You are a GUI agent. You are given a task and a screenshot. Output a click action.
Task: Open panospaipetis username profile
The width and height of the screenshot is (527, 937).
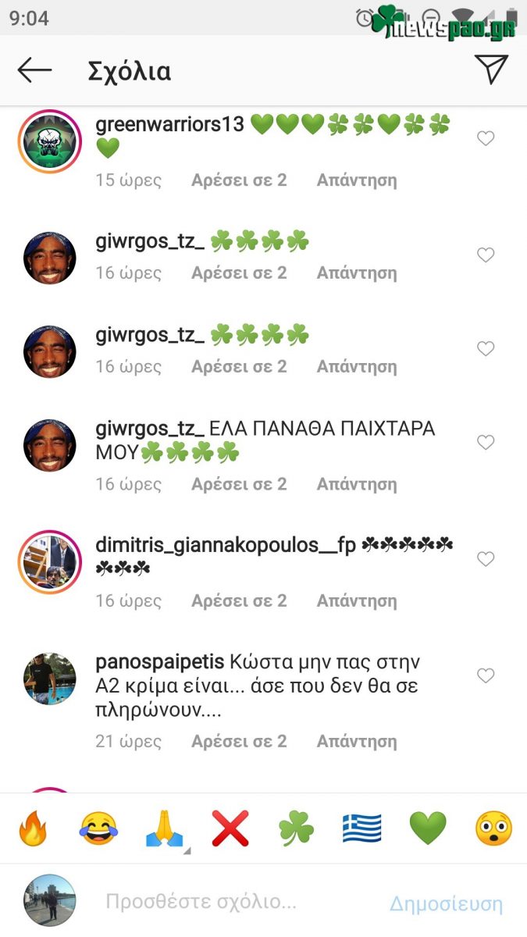[159, 664]
